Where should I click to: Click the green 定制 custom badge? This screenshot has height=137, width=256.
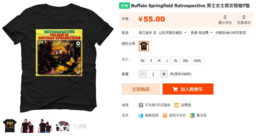125,6
